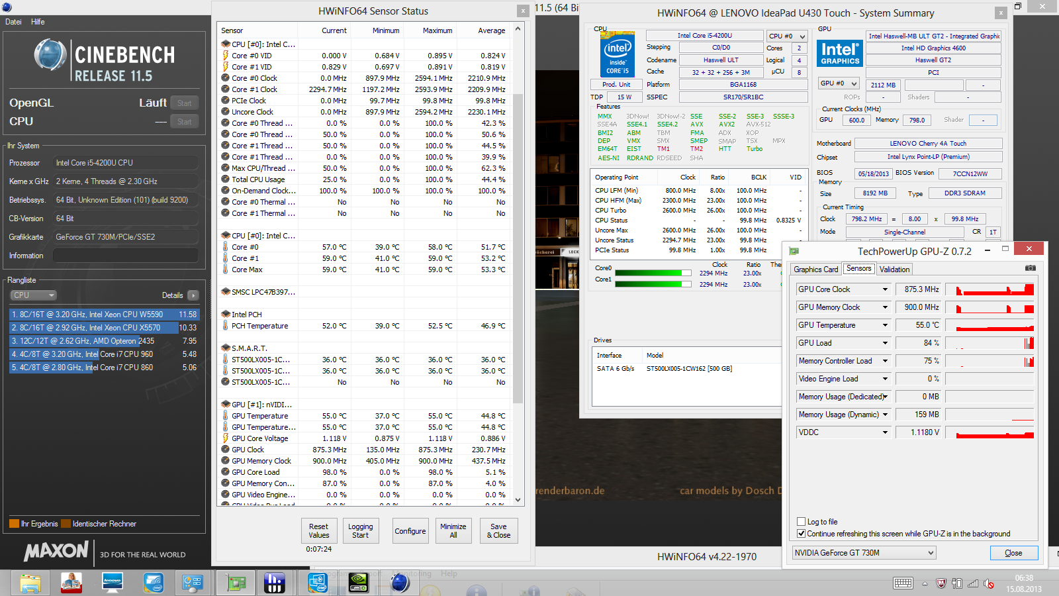Click the Information field in Cinebench

pos(126,256)
